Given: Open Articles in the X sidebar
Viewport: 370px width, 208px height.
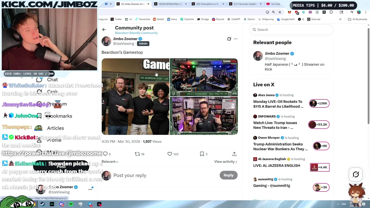Looking at the screenshot, I should coord(50,128).
